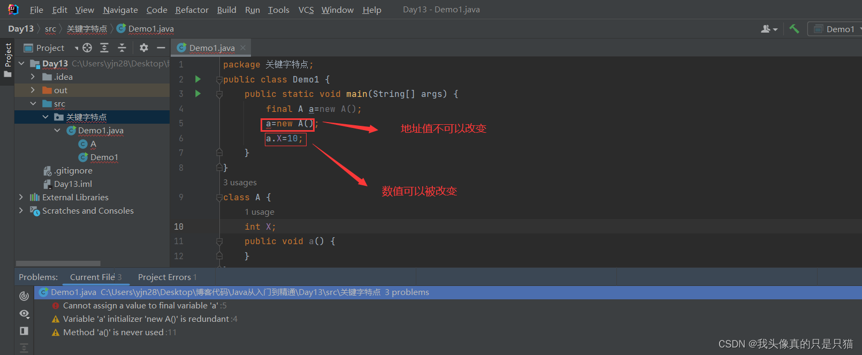
Task: Open the File menu
Action: [36, 10]
